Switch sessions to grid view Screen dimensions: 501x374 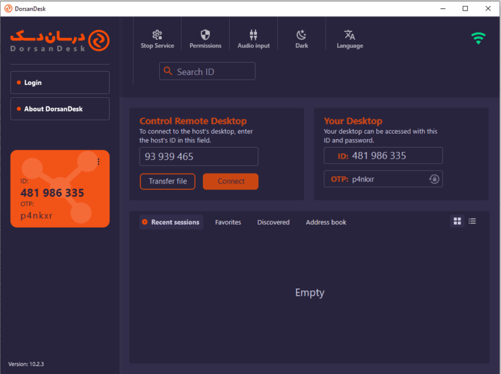point(457,221)
